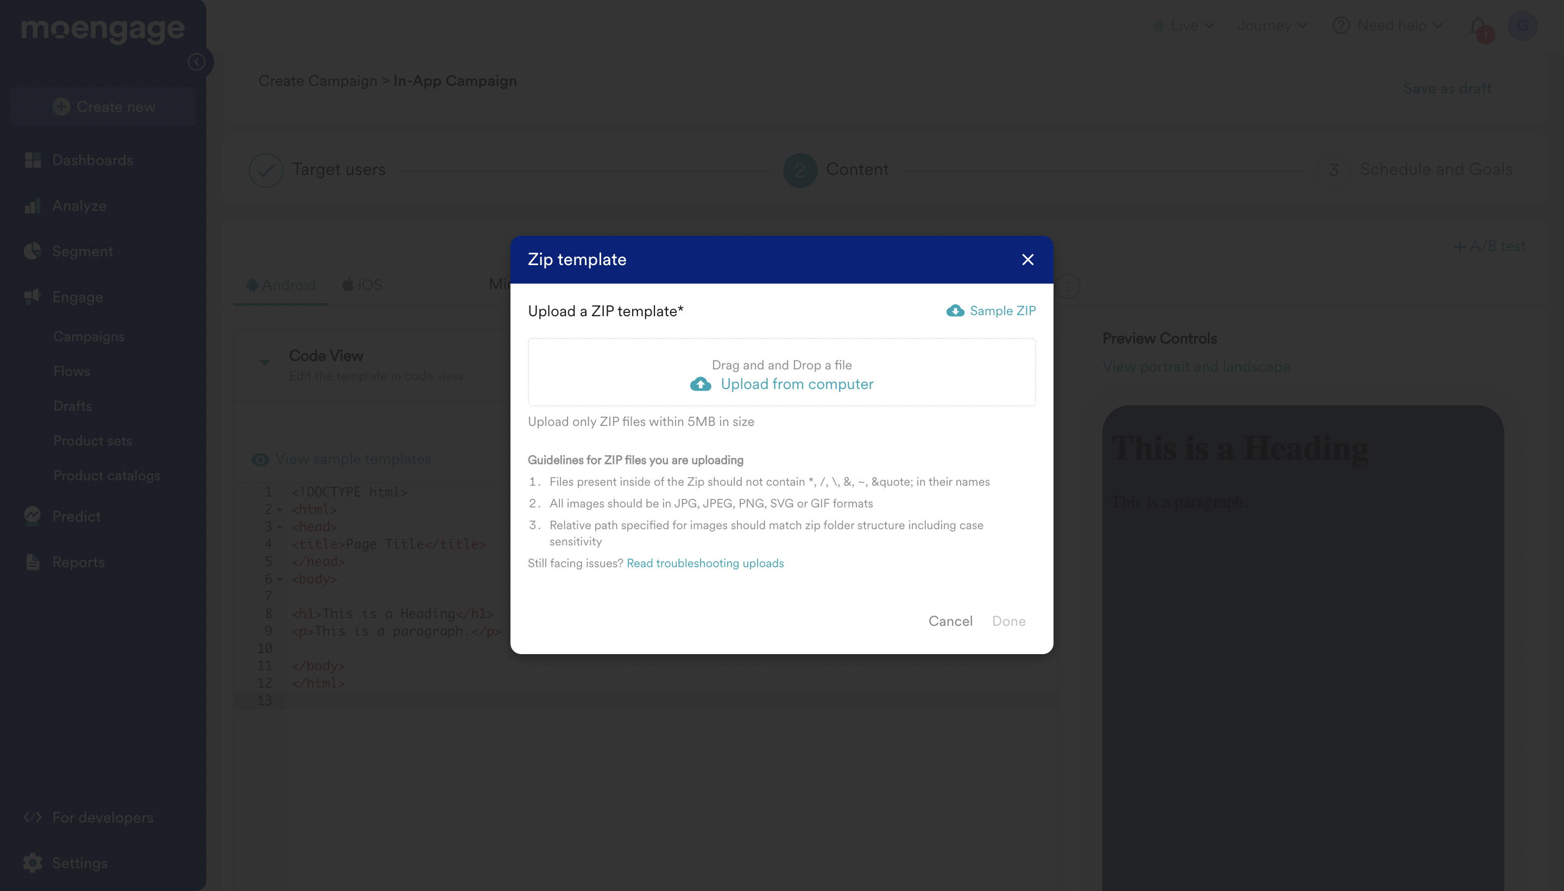Click the eye icon beside View sample templates
1564x891 pixels.
pos(260,460)
